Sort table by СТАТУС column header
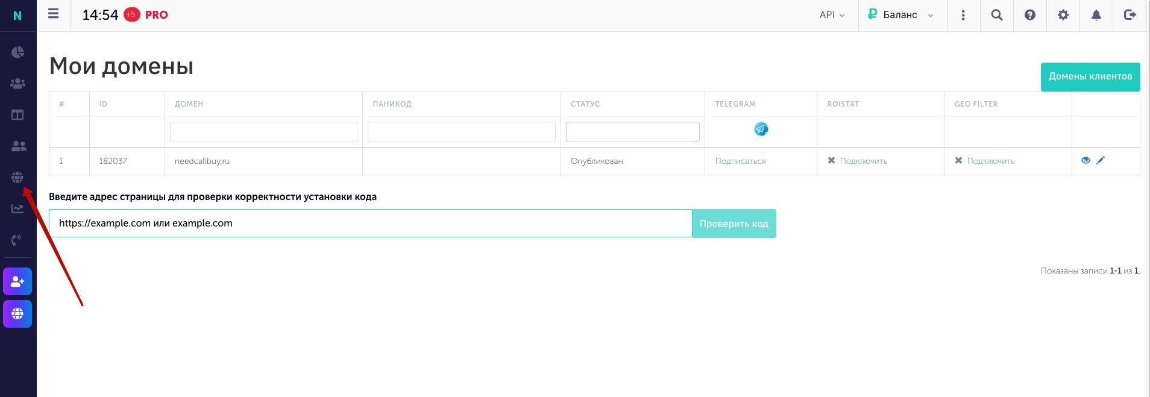This screenshot has height=397, width=1150. coord(585,104)
